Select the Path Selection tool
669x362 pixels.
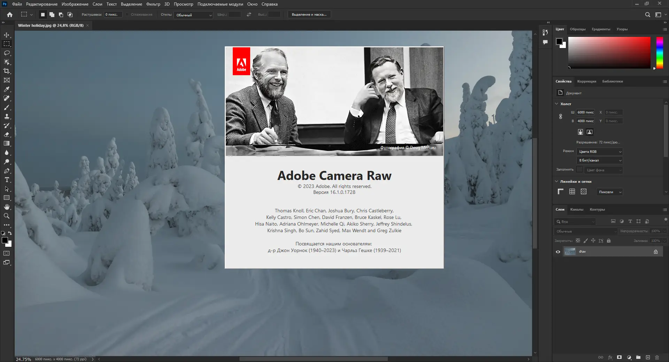(7, 189)
